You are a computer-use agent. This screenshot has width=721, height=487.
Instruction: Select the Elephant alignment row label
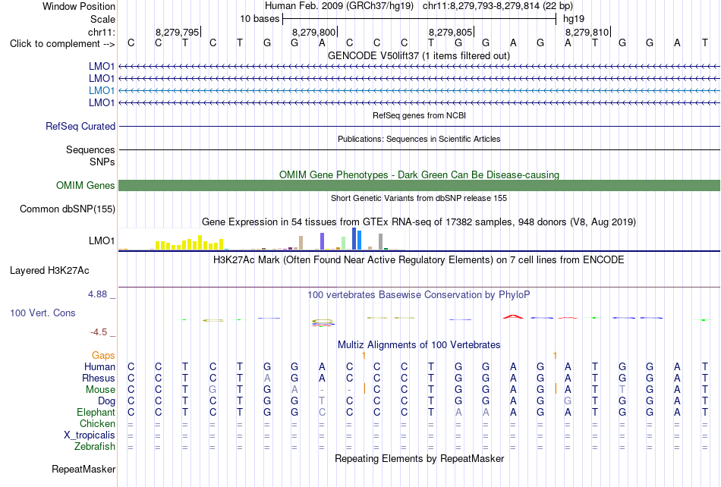tap(96, 412)
